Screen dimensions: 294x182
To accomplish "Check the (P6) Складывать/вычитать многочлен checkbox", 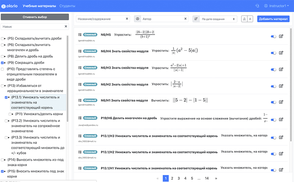I will (x=2, y=45).
